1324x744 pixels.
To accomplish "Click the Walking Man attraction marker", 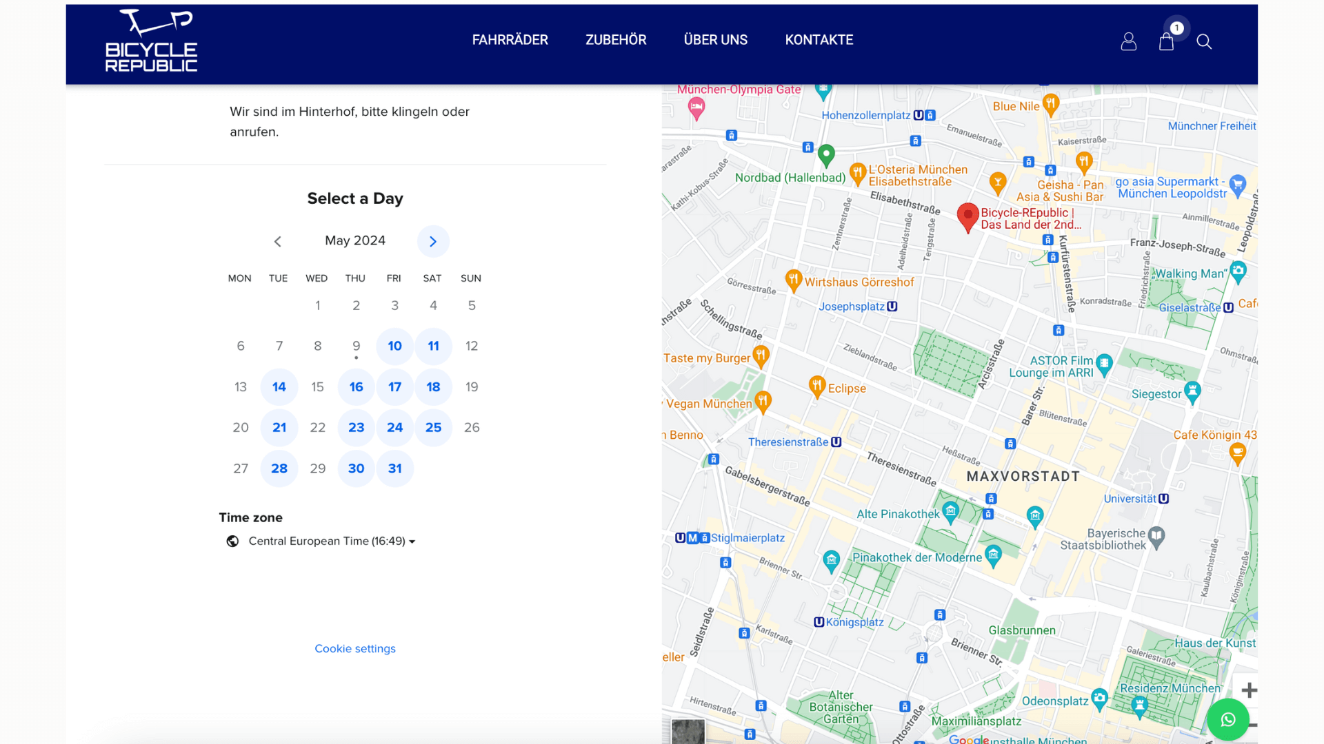I will coord(1238,272).
